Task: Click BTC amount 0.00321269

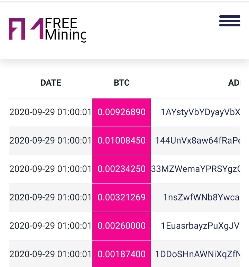Action: [x=122, y=198]
